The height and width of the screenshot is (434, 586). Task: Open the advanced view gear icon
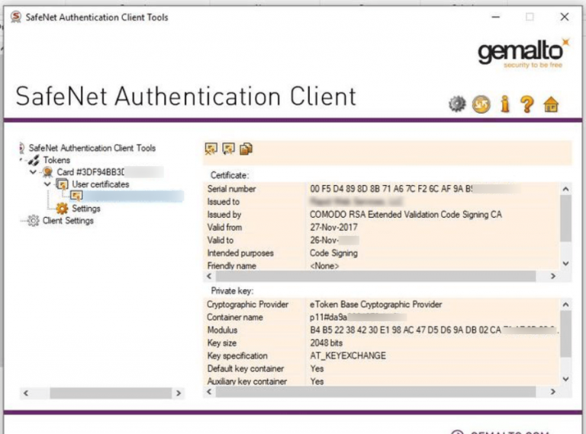[457, 104]
